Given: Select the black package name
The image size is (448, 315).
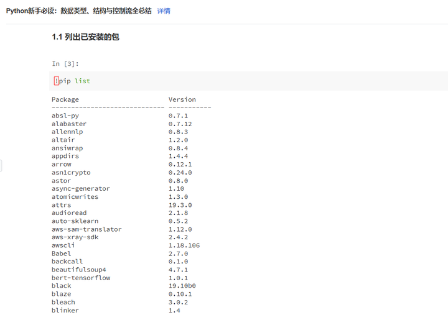Looking at the screenshot, I should click(62, 286).
